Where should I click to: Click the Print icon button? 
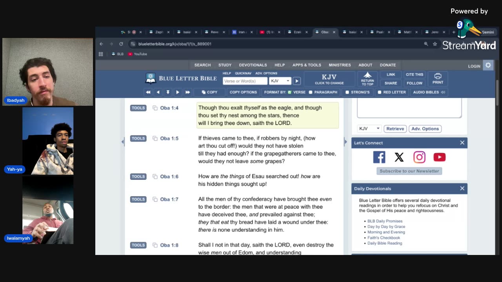click(x=438, y=78)
